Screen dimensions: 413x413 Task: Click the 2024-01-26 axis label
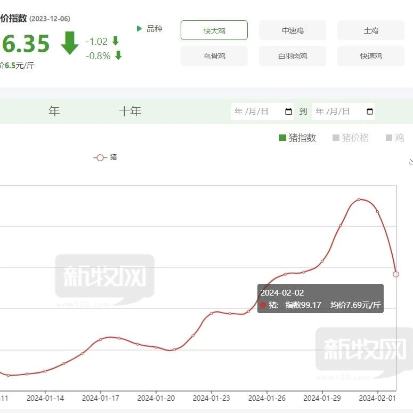[x=267, y=398]
